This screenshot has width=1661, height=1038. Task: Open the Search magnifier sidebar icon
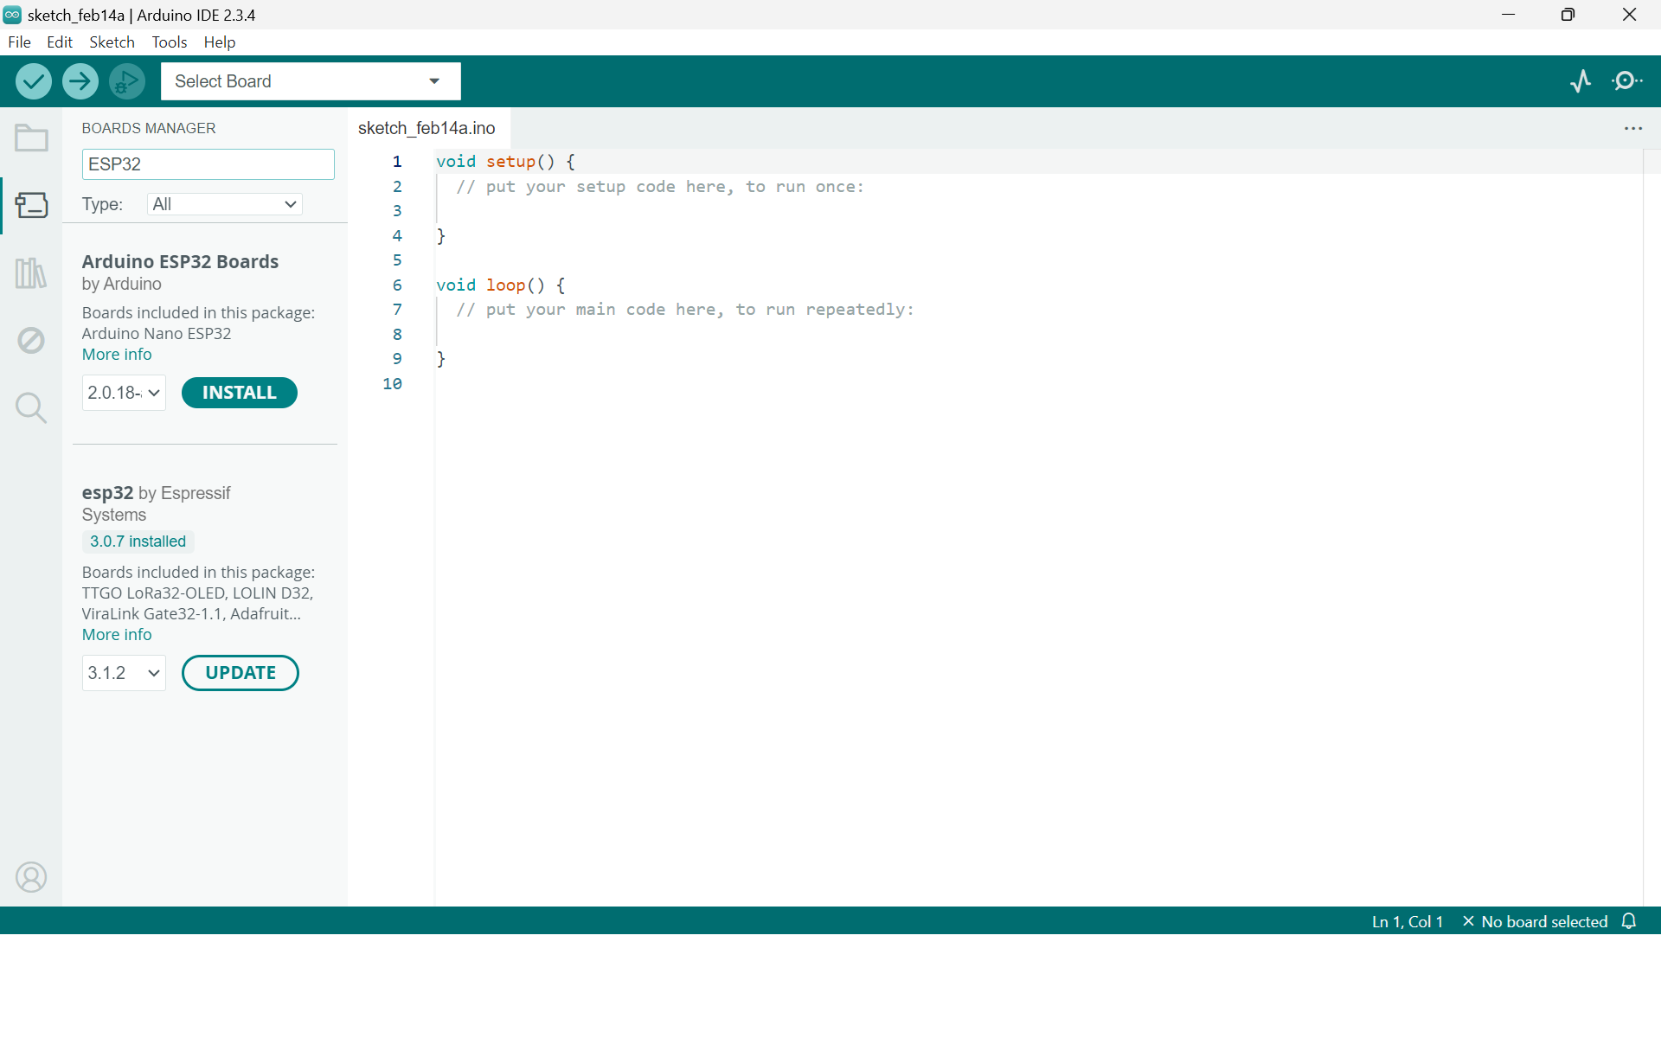click(31, 407)
